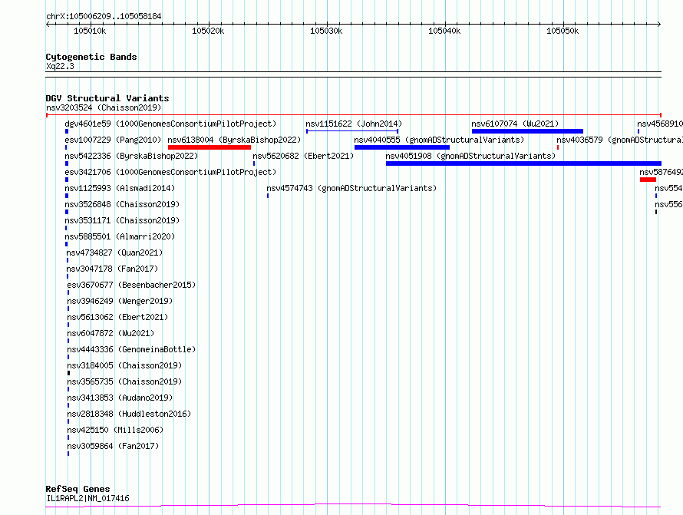Open the nsv1151622 (John2014) variant

tap(354, 124)
